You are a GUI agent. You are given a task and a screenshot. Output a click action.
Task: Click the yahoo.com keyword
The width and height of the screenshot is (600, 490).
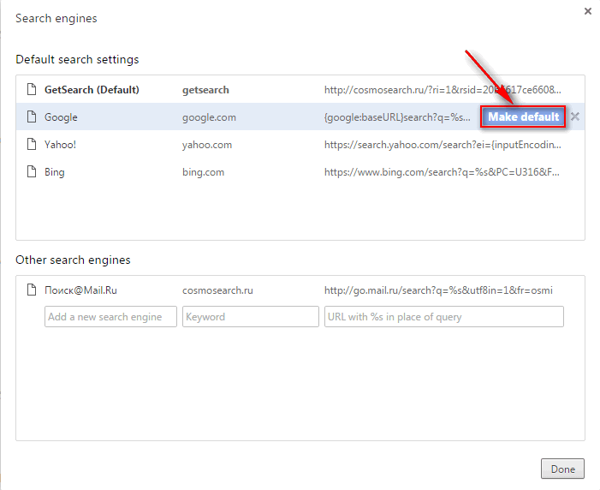pos(207,145)
